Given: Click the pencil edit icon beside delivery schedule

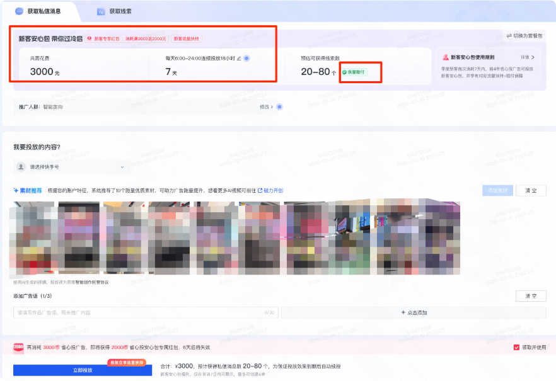Looking at the screenshot, I should [239, 59].
